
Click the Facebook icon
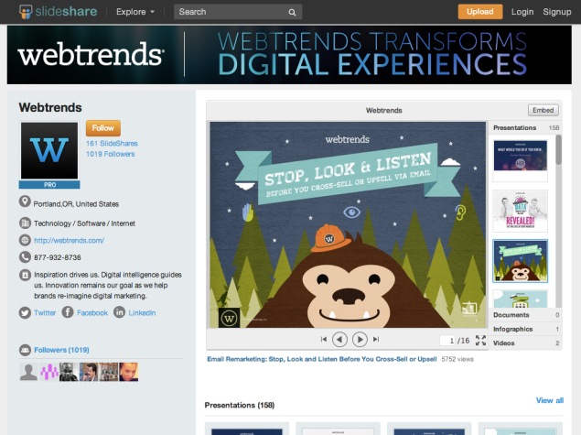pyautogui.click(x=68, y=312)
